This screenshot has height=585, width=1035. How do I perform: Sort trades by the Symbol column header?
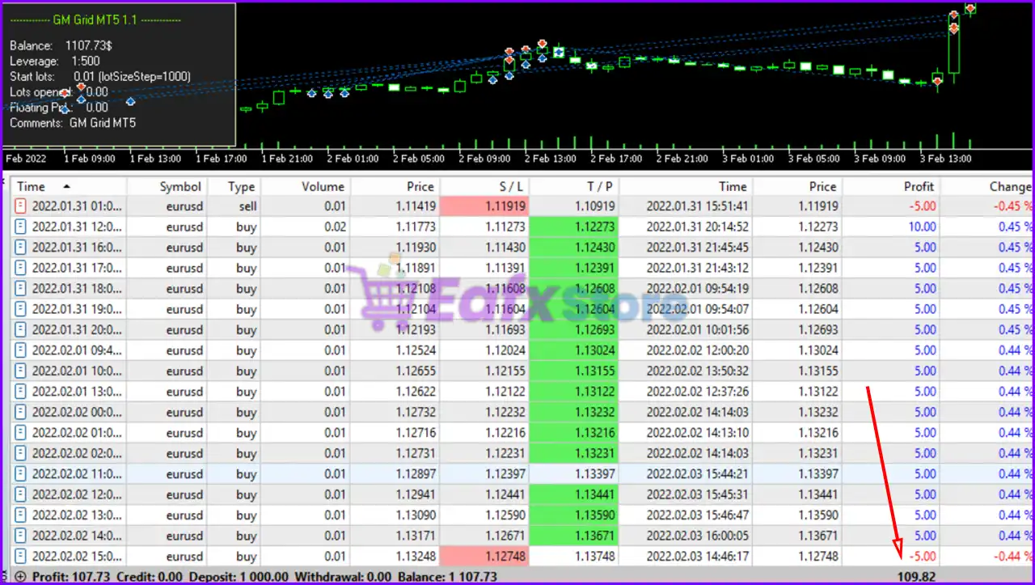coord(180,186)
